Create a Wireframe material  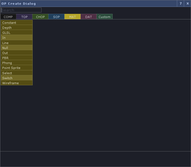click(17, 83)
